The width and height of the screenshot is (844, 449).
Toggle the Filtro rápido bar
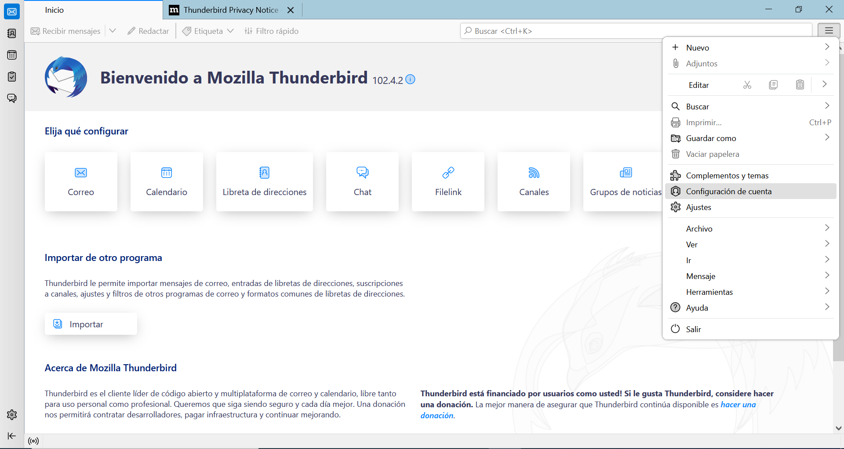click(x=272, y=31)
